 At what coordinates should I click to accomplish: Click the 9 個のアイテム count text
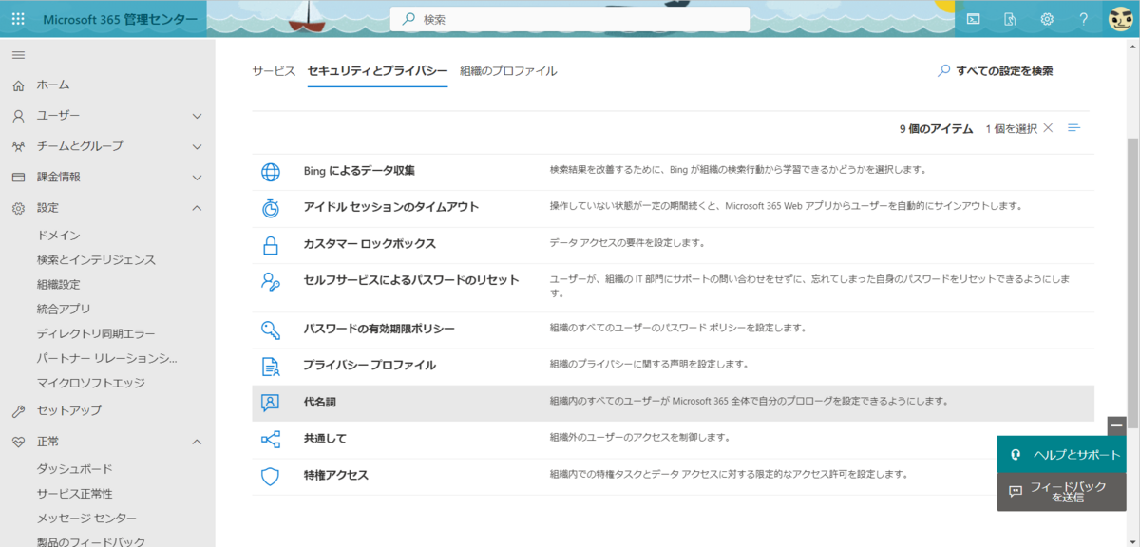click(936, 128)
